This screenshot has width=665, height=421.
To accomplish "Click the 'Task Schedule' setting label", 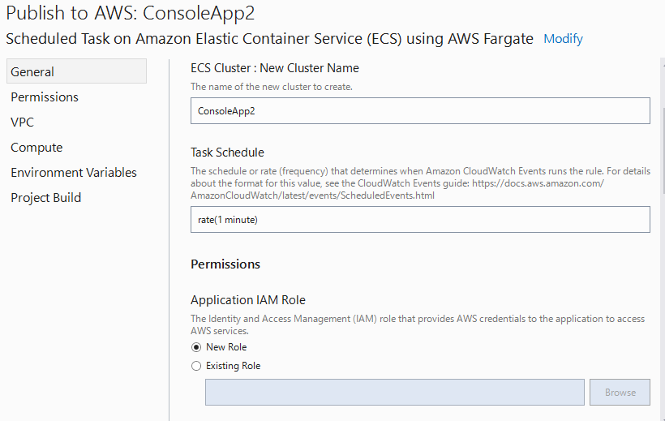I will (x=227, y=153).
